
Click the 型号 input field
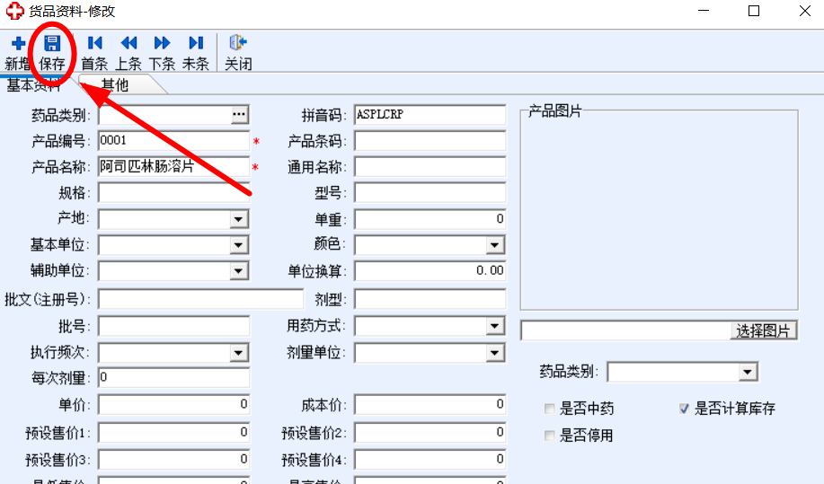(x=430, y=193)
